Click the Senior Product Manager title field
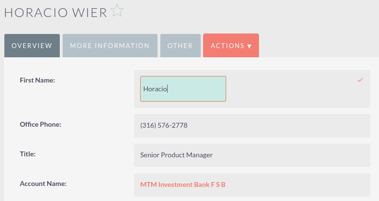The width and height of the screenshot is (379, 201). (x=176, y=155)
